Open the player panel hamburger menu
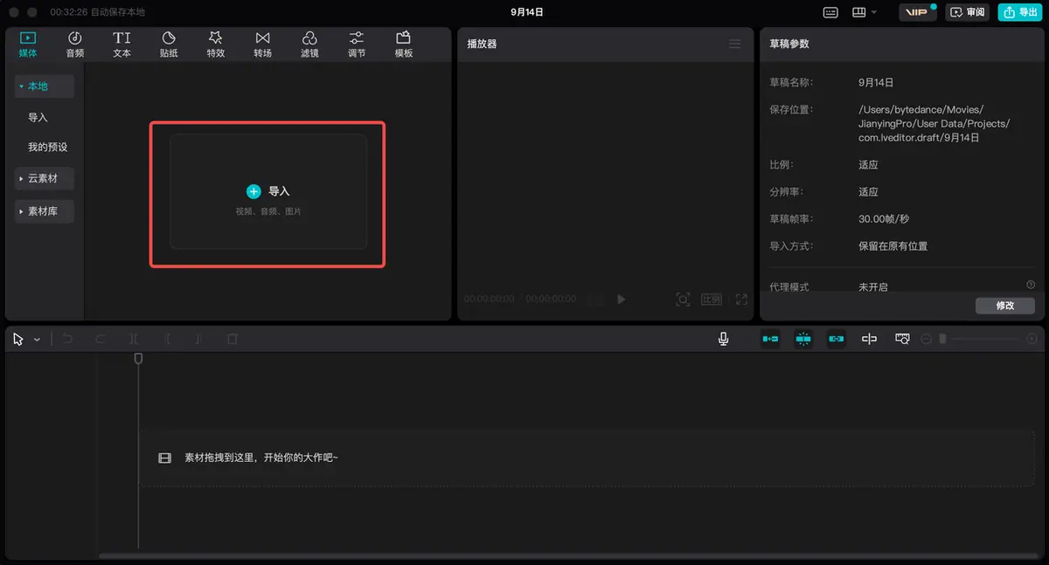Screen dimensions: 1049x565 734,44
